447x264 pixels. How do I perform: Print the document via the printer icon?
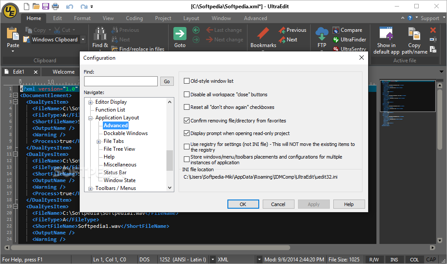point(55,6)
